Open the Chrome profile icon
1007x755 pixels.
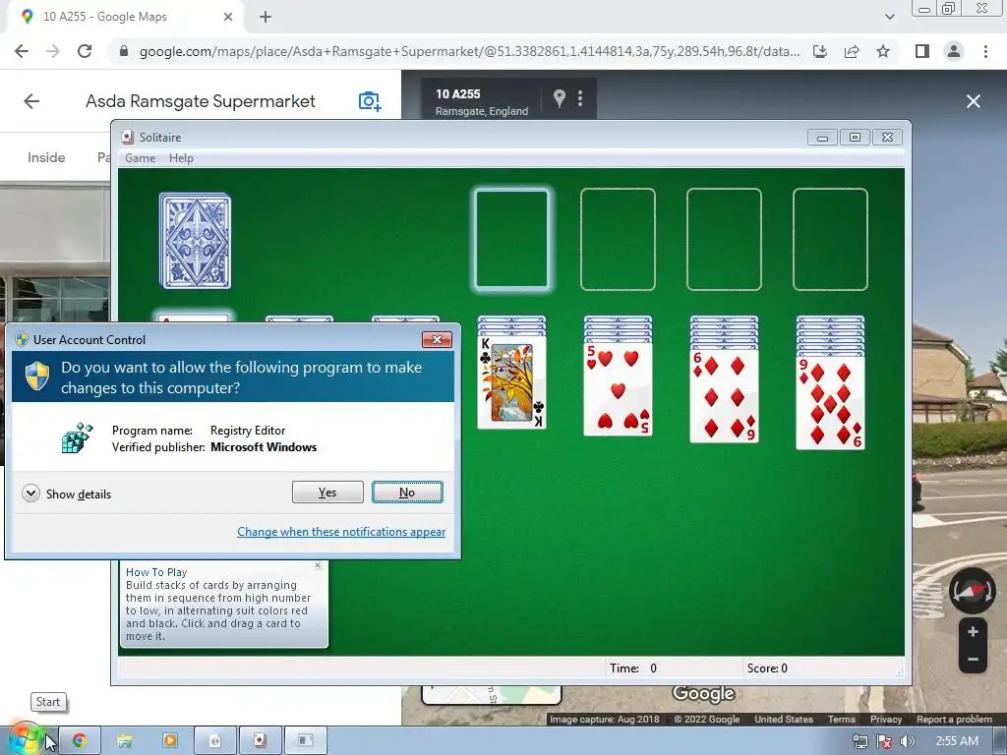954,51
